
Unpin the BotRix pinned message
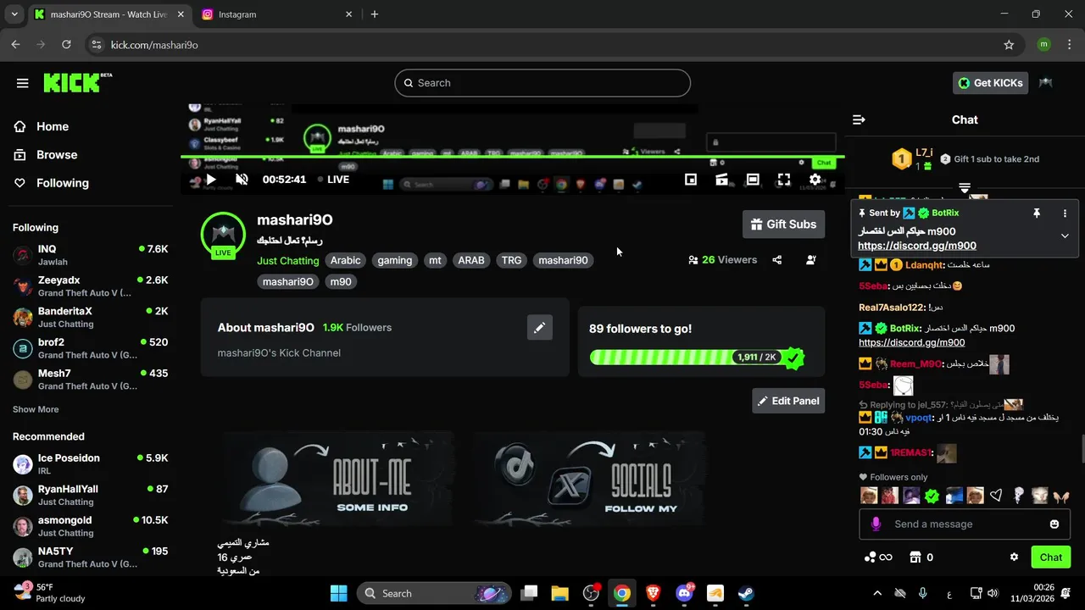point(1036,213)
